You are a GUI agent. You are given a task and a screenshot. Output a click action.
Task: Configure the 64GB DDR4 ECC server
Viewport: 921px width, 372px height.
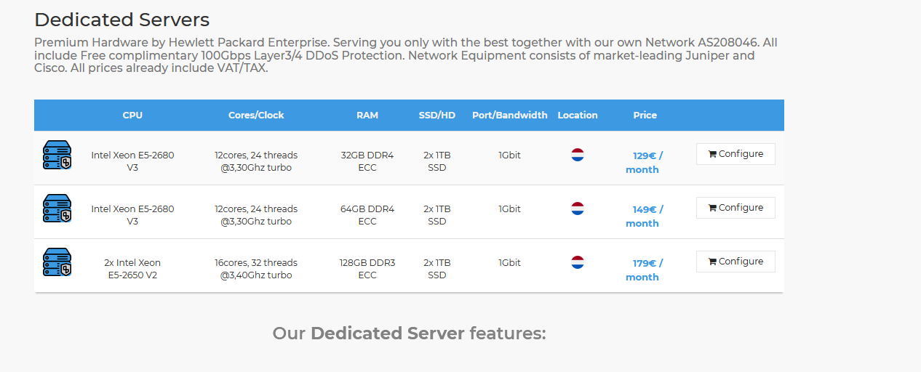point(735,208)
